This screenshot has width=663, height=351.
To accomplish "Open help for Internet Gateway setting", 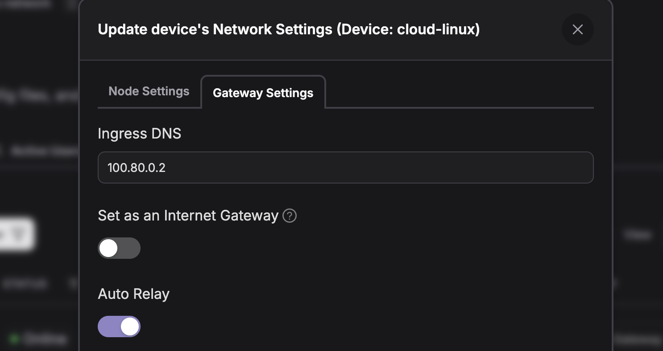I will click(290, 216).
